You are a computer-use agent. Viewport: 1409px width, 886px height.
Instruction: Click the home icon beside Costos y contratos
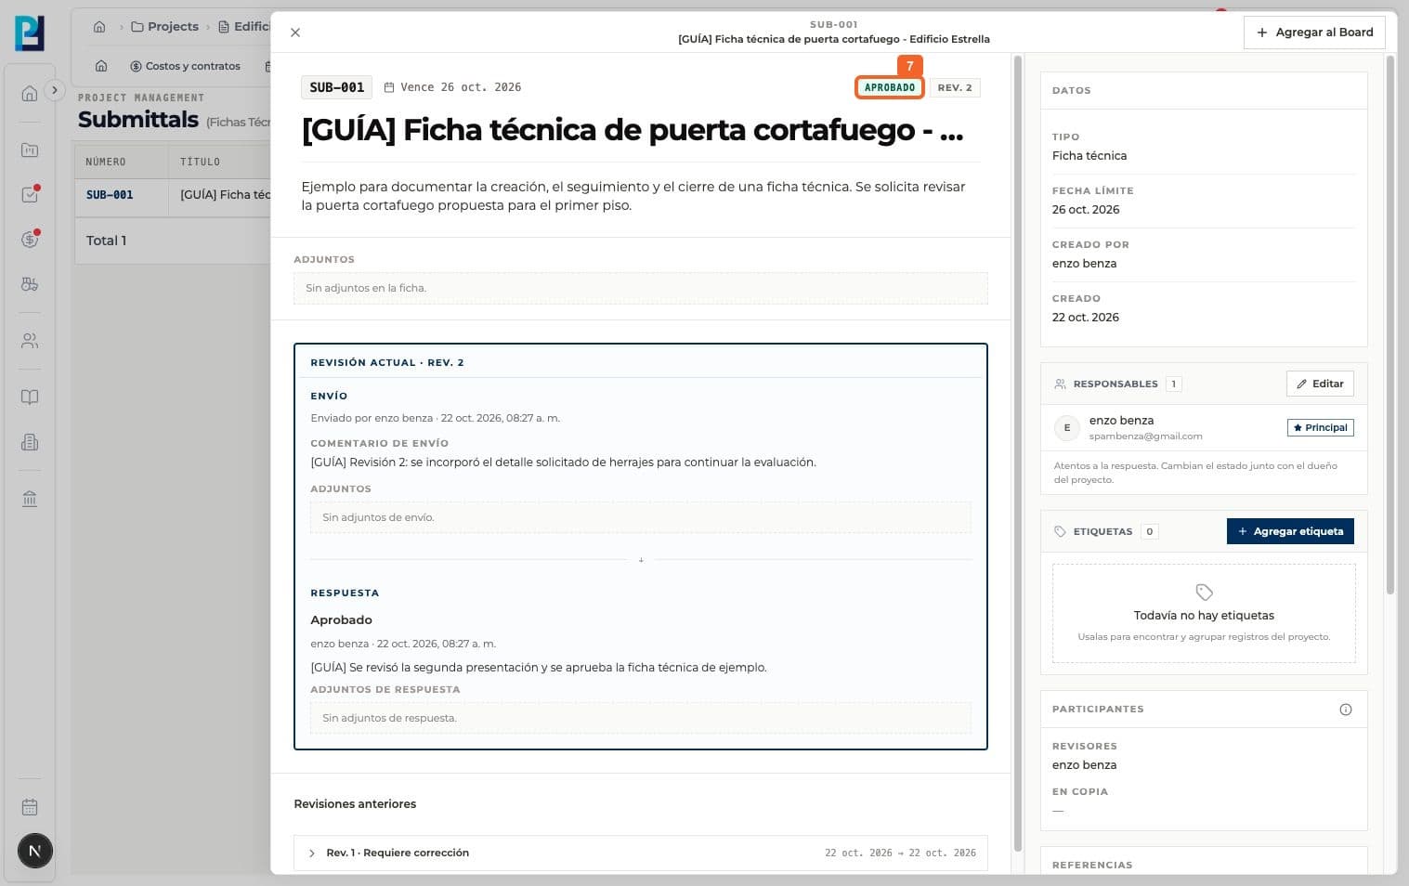pos(101,66)
